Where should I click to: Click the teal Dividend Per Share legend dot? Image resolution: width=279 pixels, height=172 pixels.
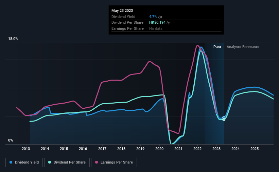pyautogui.click(x=50, y=162)
